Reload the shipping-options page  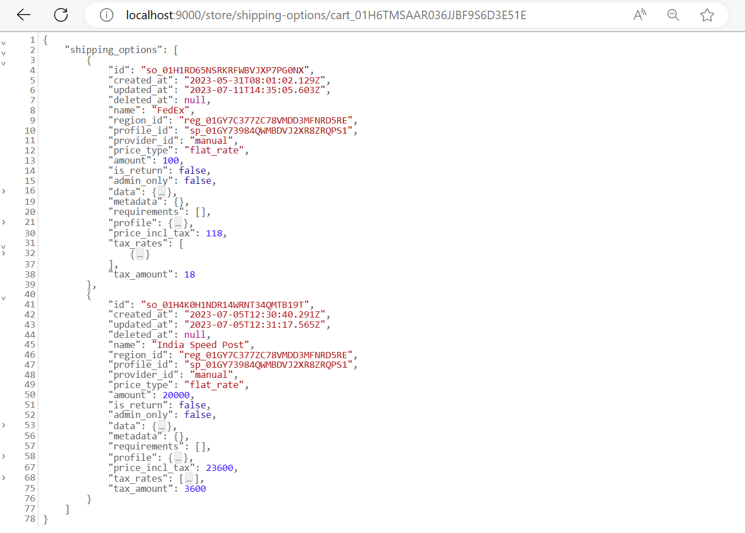pos(60,15)
